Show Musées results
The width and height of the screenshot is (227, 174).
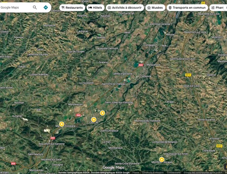point(155,8)
